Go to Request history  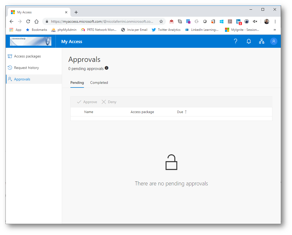coord(26,68)
